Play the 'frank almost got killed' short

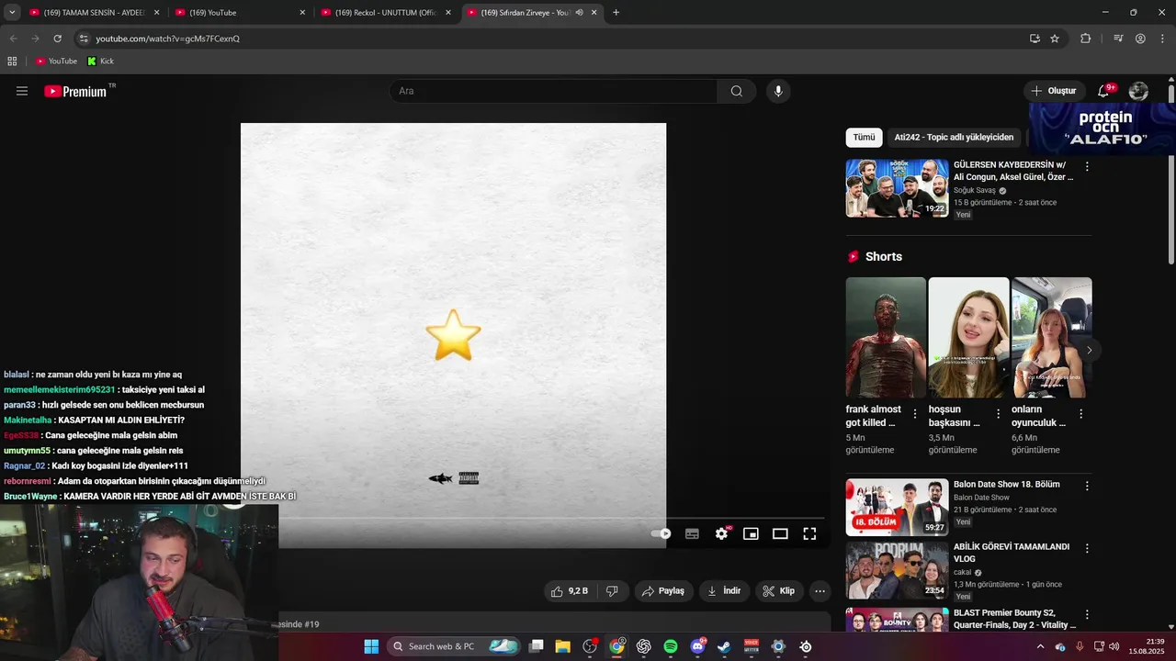(x=886, y=337)
